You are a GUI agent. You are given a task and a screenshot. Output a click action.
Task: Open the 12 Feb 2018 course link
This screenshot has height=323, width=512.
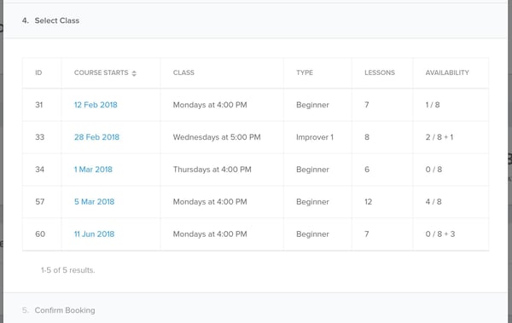click(96, 105)
